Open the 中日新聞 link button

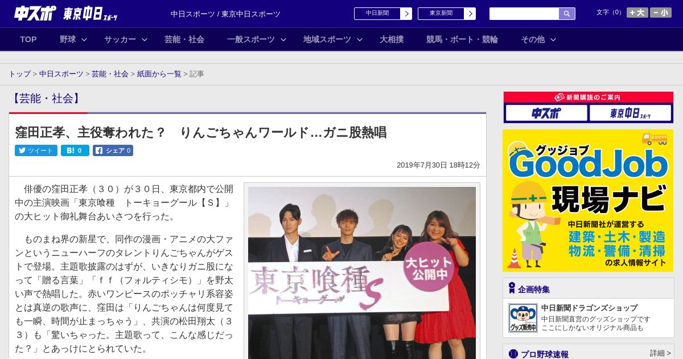377,14
